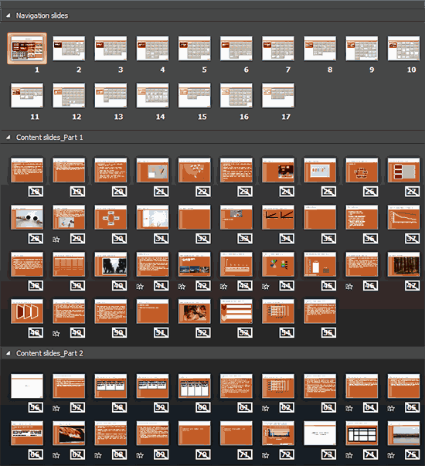Select slide 67 thumbnail with leaf photo

(69, 433)
